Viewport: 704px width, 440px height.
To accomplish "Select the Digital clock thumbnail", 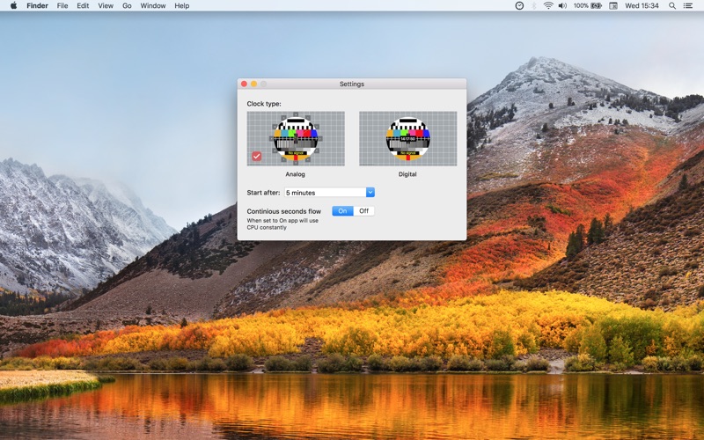I will 407,139.
